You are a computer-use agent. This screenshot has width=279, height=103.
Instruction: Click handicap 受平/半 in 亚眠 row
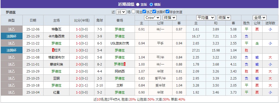click(x=161, y=78)
